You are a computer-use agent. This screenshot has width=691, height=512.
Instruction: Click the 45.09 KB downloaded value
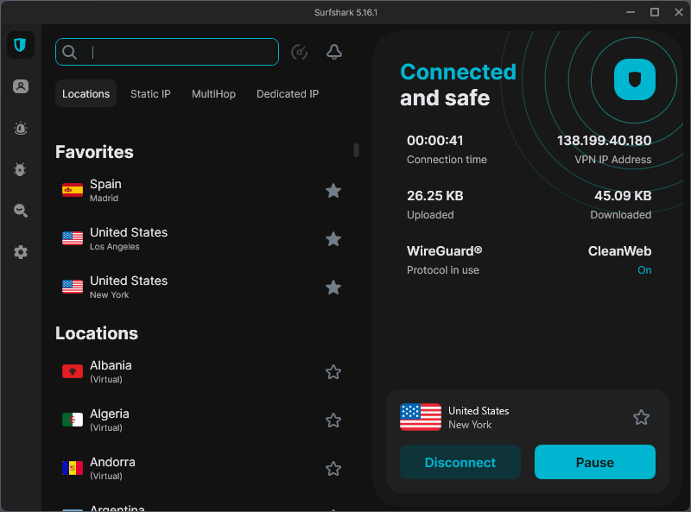[623, 196]
